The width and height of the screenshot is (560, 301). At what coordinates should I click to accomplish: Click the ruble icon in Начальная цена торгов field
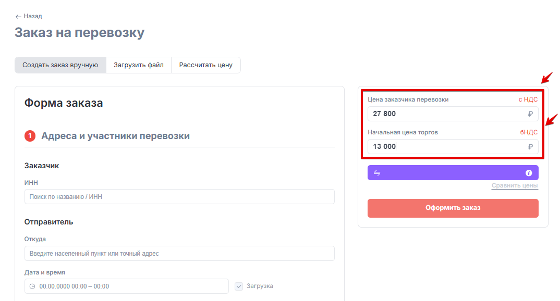tap(530, 146)
